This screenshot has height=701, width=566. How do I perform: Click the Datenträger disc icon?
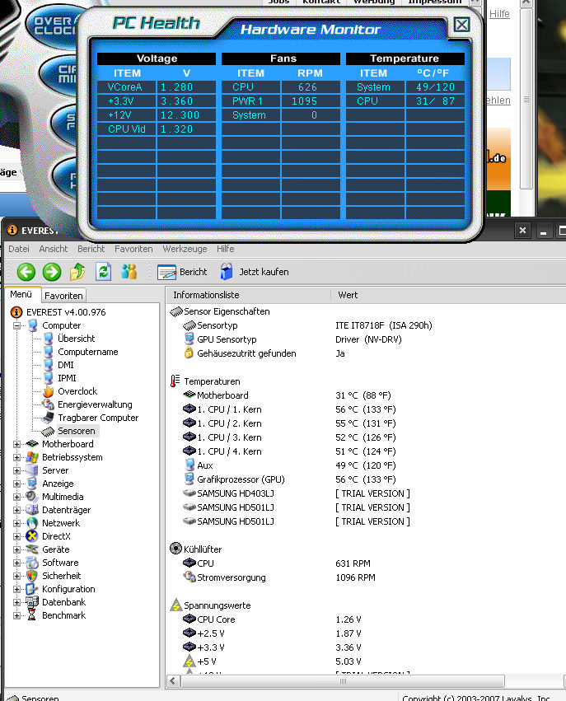click(x=32, y=510)
